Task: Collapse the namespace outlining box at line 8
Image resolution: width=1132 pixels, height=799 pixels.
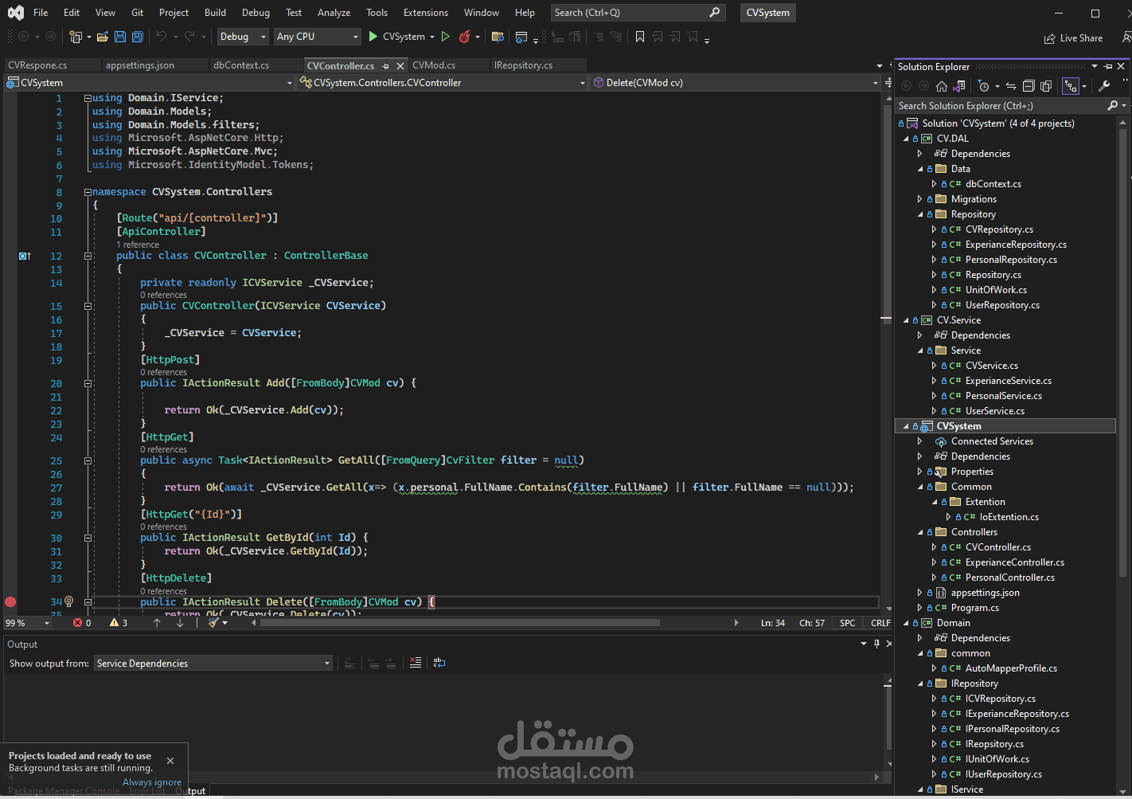Action: click(88, 192)
